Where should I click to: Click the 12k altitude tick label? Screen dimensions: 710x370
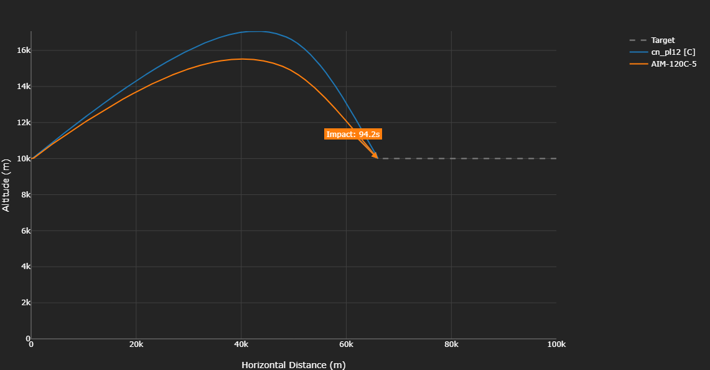(x=24, y=123)
